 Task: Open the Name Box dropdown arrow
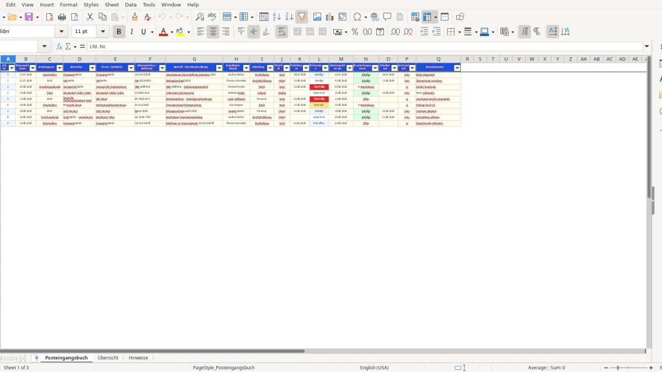[x=45, y=47]
